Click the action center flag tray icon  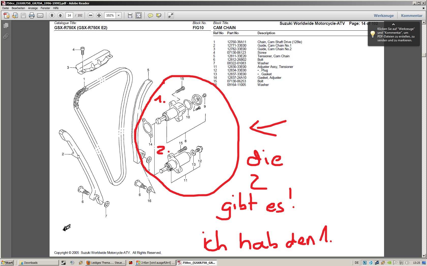point(395,263)
